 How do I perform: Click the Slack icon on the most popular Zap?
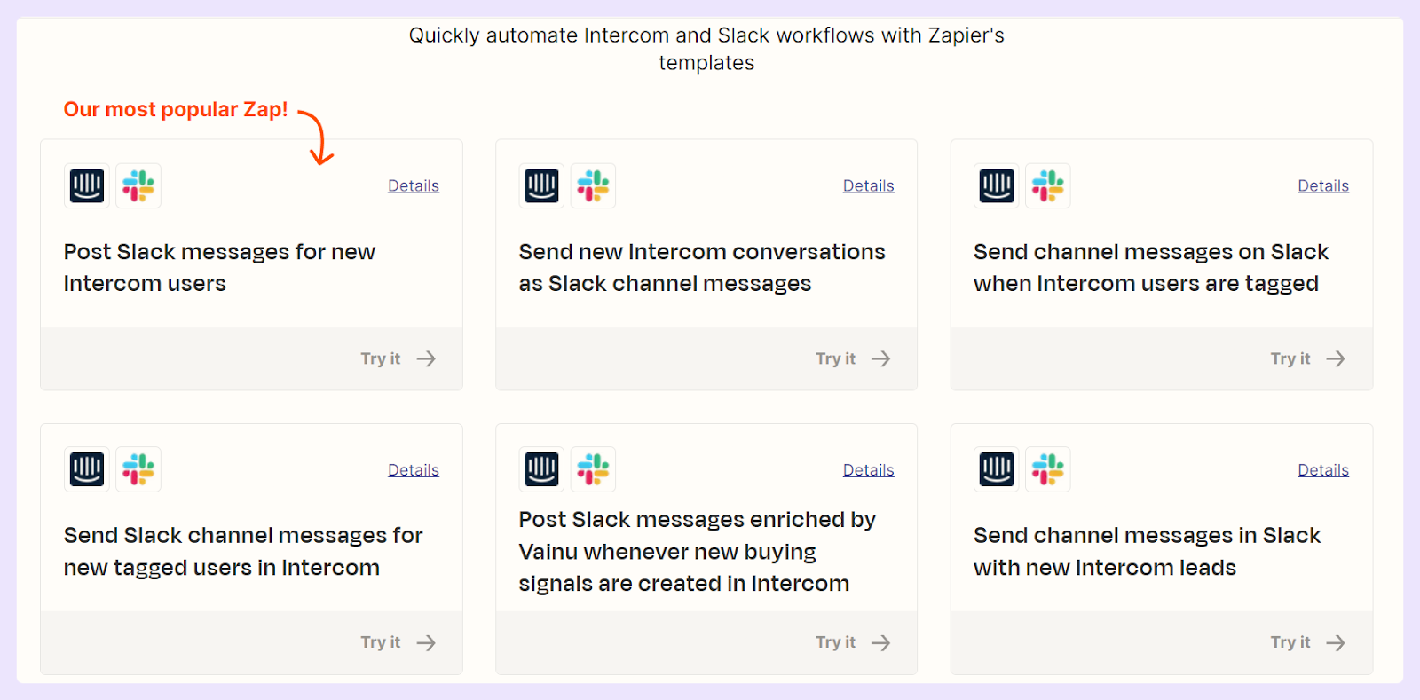click(138, 185)
